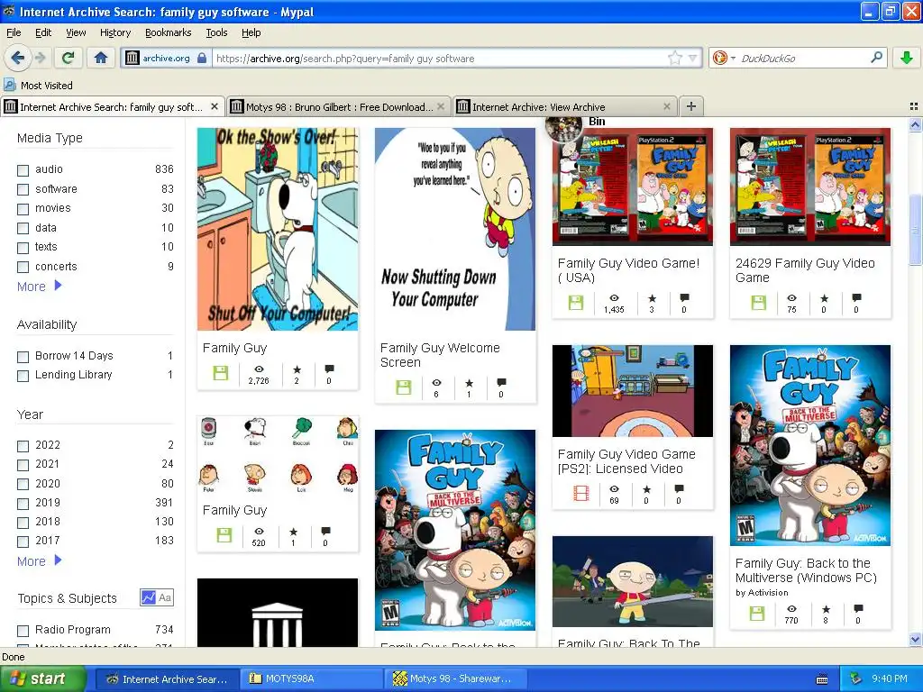Reload the page with the refresh icon
Viewport: 923px width, 692px height.
69,58
